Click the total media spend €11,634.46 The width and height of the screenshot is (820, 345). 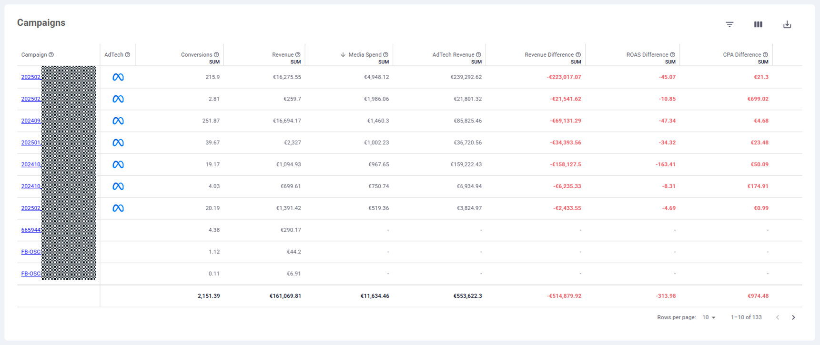[x=375, y=296]
